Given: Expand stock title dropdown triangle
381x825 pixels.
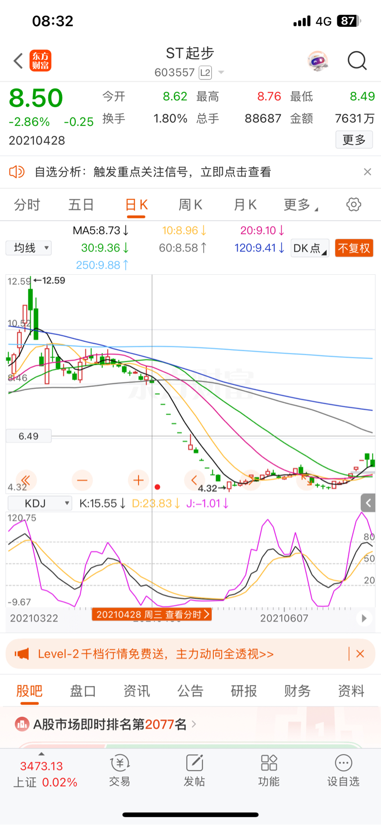Looking at the screenshot, I should tap(221, 73).
